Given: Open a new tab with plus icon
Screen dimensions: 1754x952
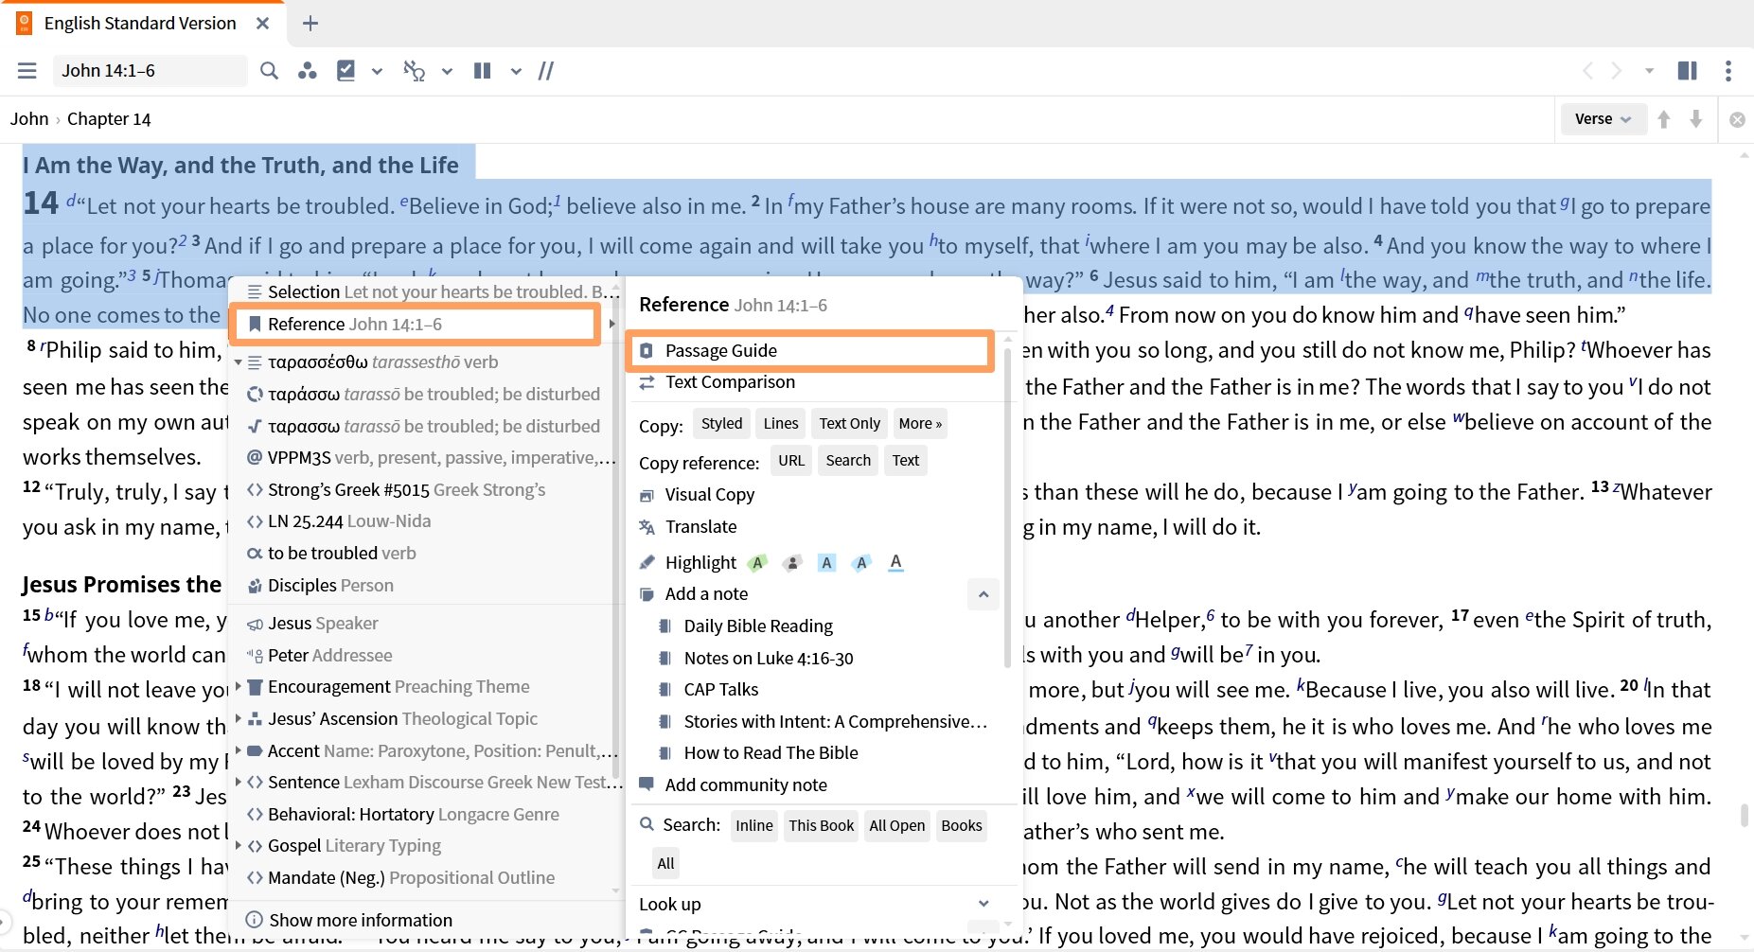Looking at the screenshot, I should 310,24.
